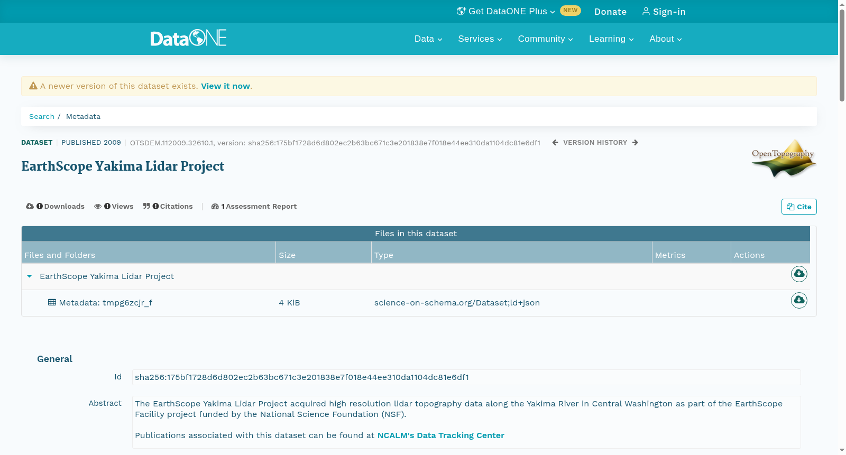846x455 pixels.
Task: Click the Search breadcrumb link
Action: (x=42, y=116)
